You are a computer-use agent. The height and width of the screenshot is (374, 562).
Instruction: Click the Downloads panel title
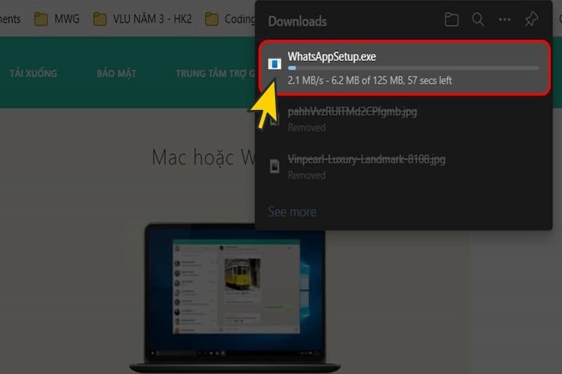297,22
